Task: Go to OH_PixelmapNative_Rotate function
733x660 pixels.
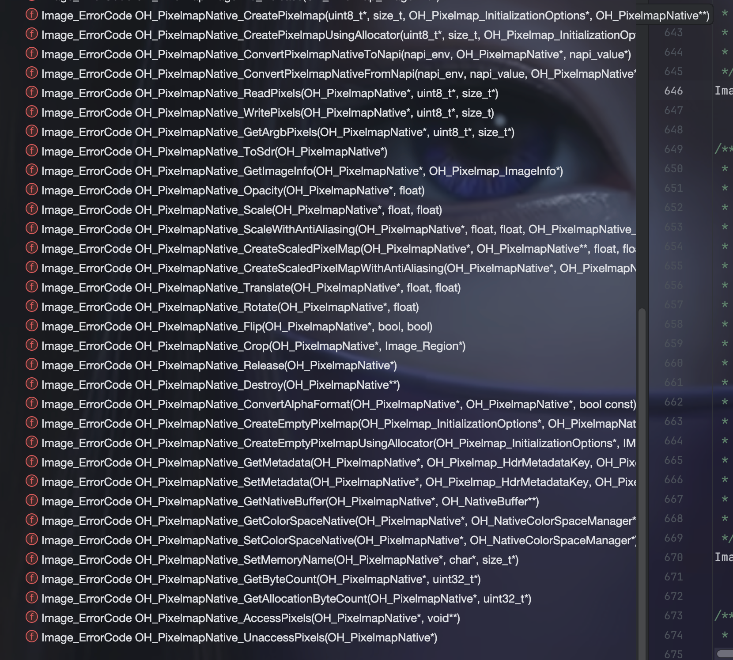Action: (230, 307)
